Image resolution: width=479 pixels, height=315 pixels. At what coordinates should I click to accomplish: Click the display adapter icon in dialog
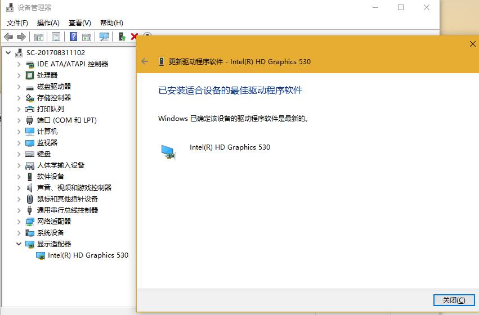point(168,152)
